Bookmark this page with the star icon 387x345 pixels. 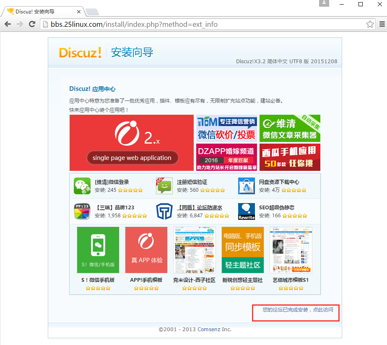[x=370, y=24]
